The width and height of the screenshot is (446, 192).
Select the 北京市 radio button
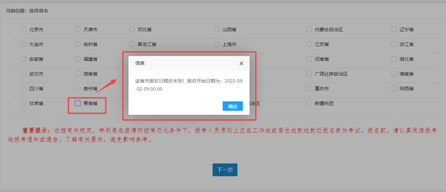pos(24,30)
